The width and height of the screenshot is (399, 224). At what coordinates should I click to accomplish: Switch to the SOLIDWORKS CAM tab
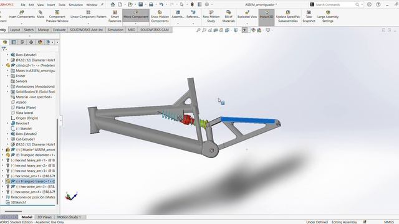point(155,30)
